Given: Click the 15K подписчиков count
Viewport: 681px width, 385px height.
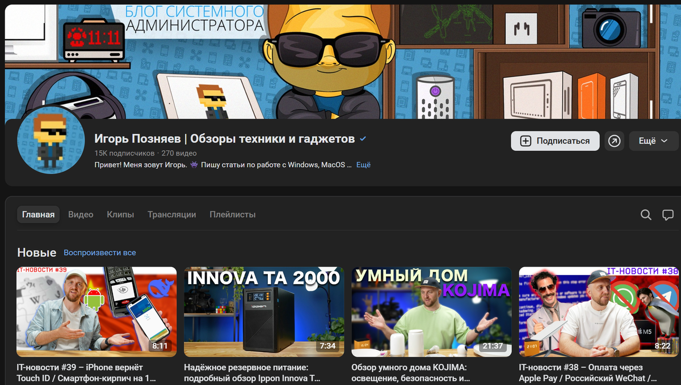Looking at the screenshot, I should (x=124, y=153).
